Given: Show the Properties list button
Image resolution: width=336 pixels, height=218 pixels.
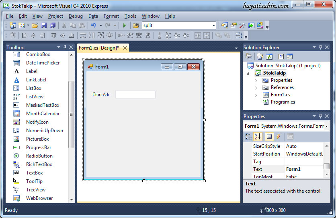Looking at the screenshot, I should (269, 136).
